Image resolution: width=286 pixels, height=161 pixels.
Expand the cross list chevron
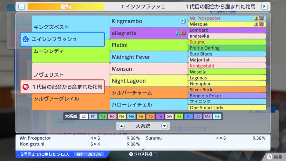pyautogui.click(x=143, y=149)
